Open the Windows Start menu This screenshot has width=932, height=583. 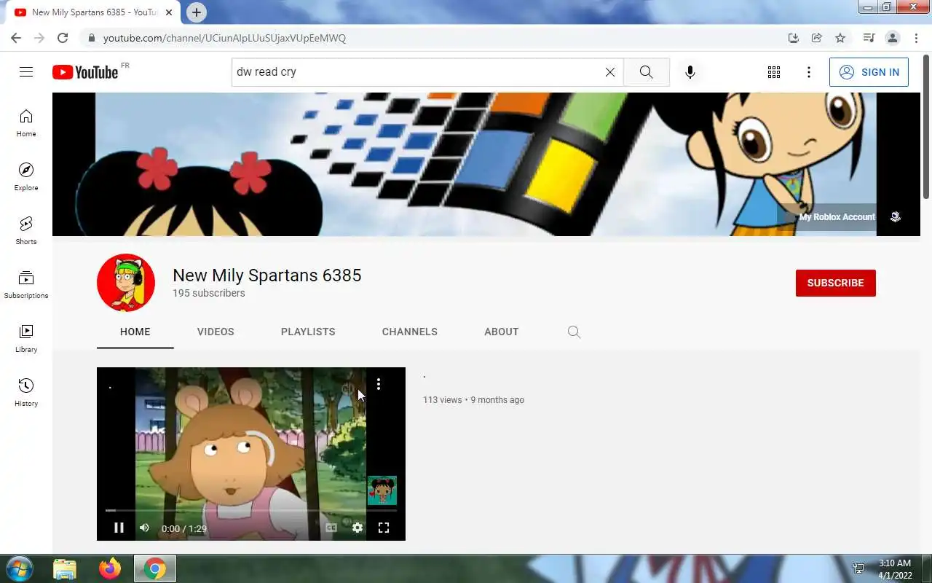20,568
